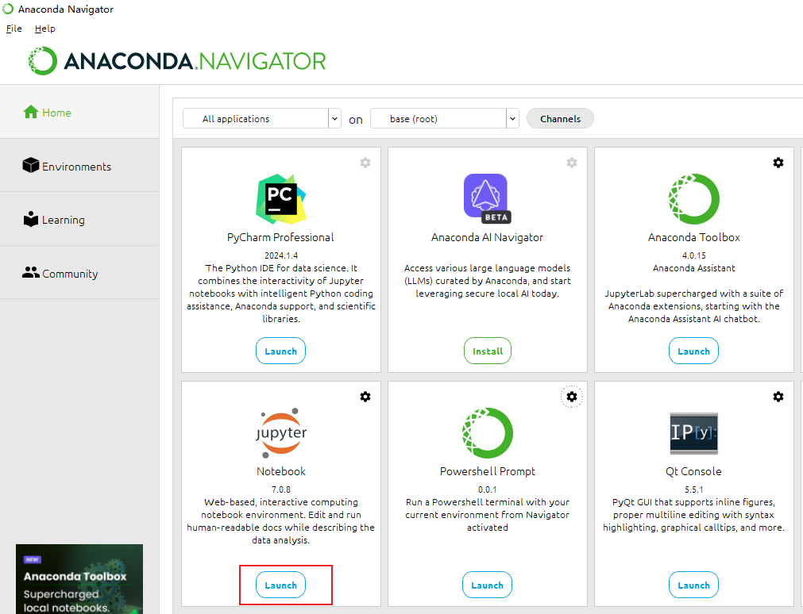This screenshot has width=803, height=614.
Task: Click the Qt Console title text
Action: point(693,471)
